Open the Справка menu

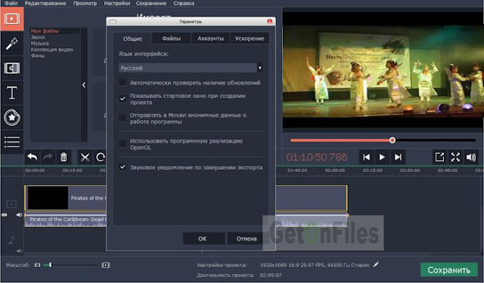pos(184,3)
